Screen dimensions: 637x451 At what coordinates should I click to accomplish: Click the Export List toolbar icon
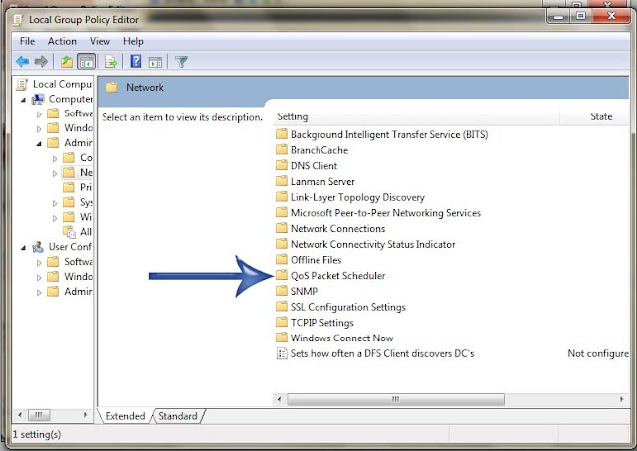[110, 62]
